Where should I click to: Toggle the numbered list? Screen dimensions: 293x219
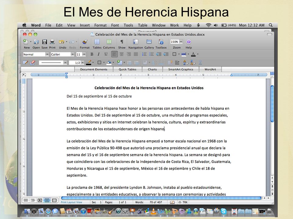144,54
